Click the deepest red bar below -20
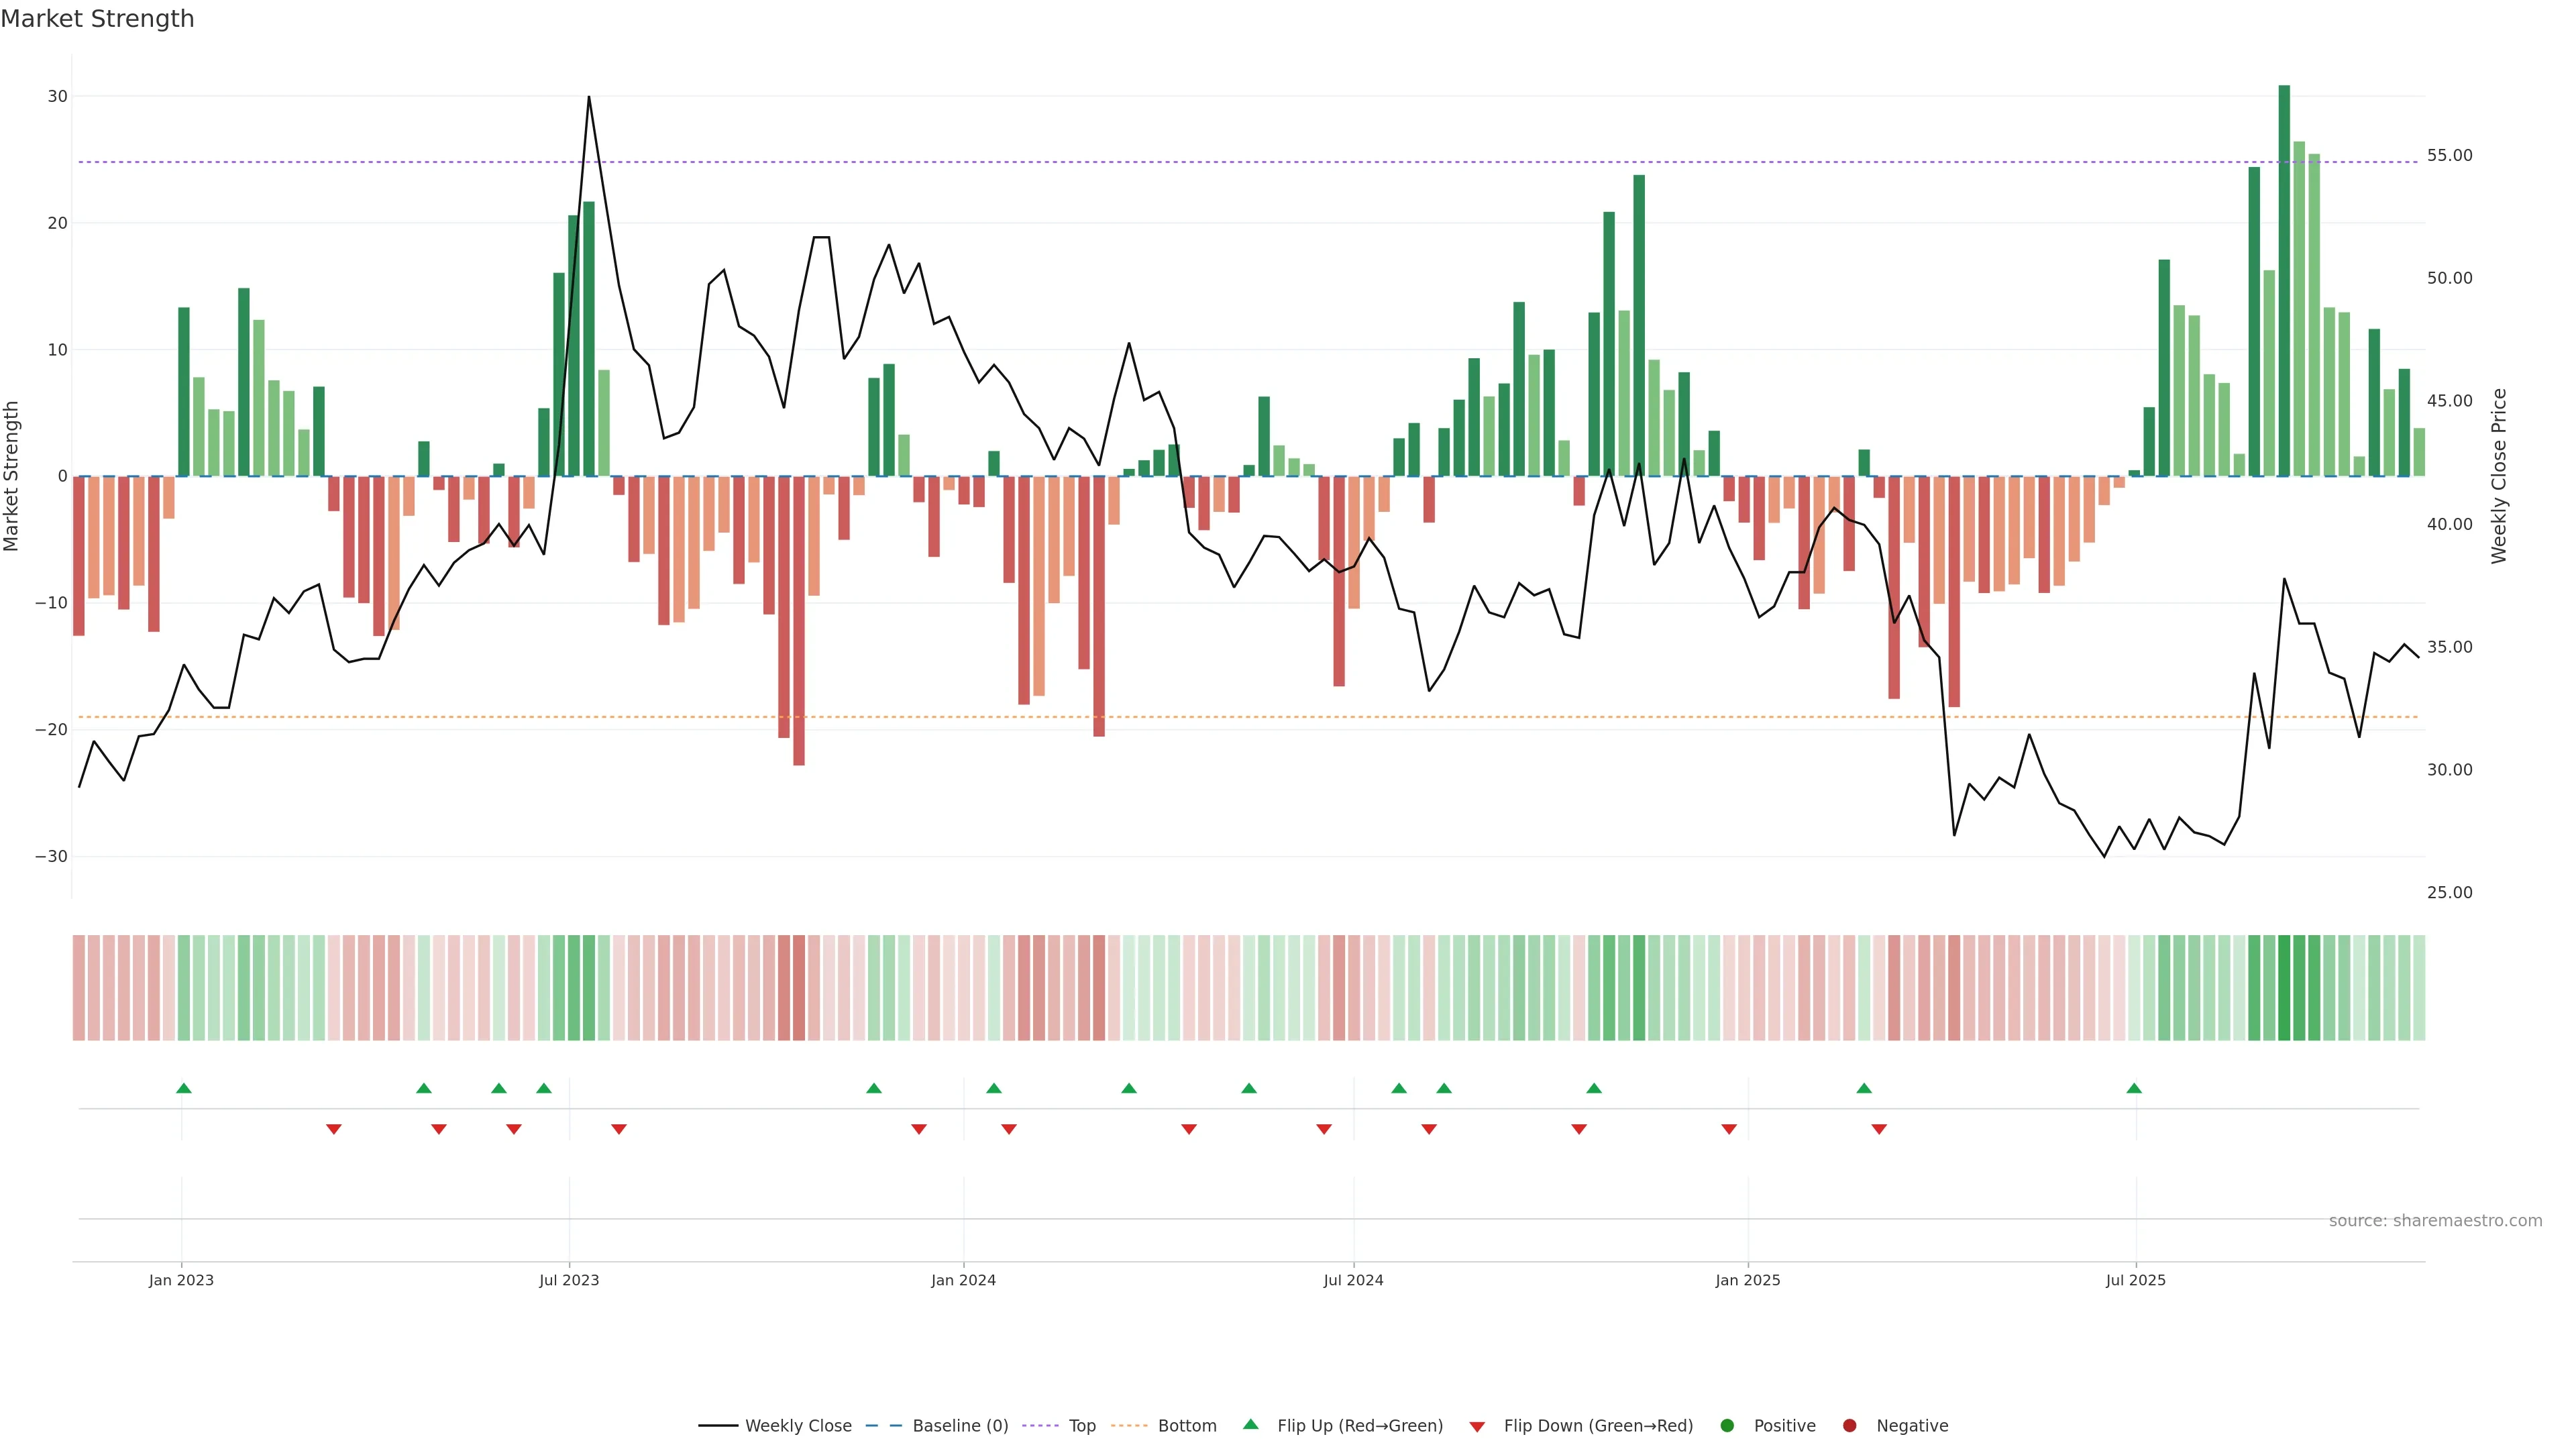 (x=799, y=620)
